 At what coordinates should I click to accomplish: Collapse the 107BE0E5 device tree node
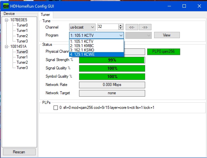6,20
